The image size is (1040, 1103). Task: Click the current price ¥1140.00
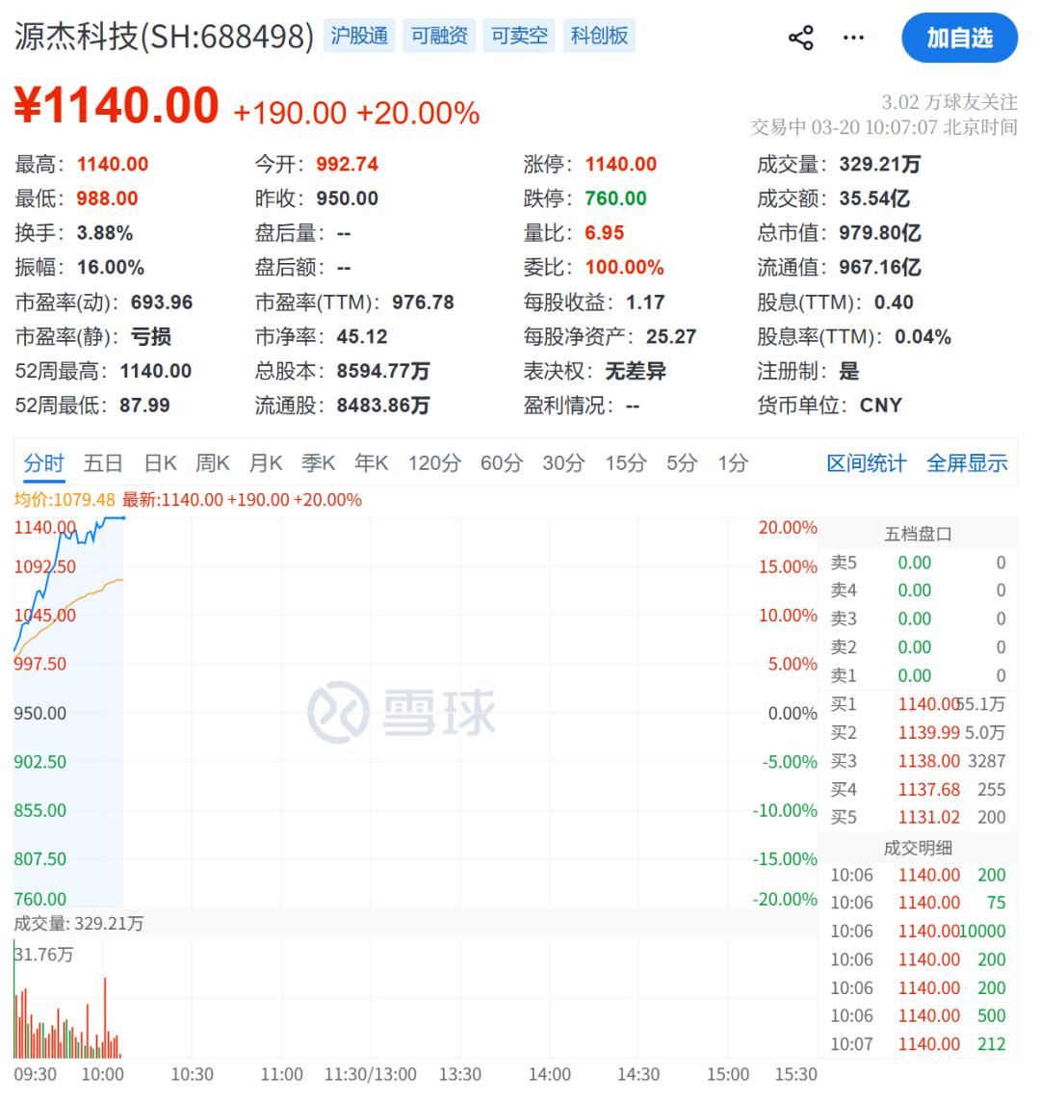pyautogui.click(x=117, y=106)
